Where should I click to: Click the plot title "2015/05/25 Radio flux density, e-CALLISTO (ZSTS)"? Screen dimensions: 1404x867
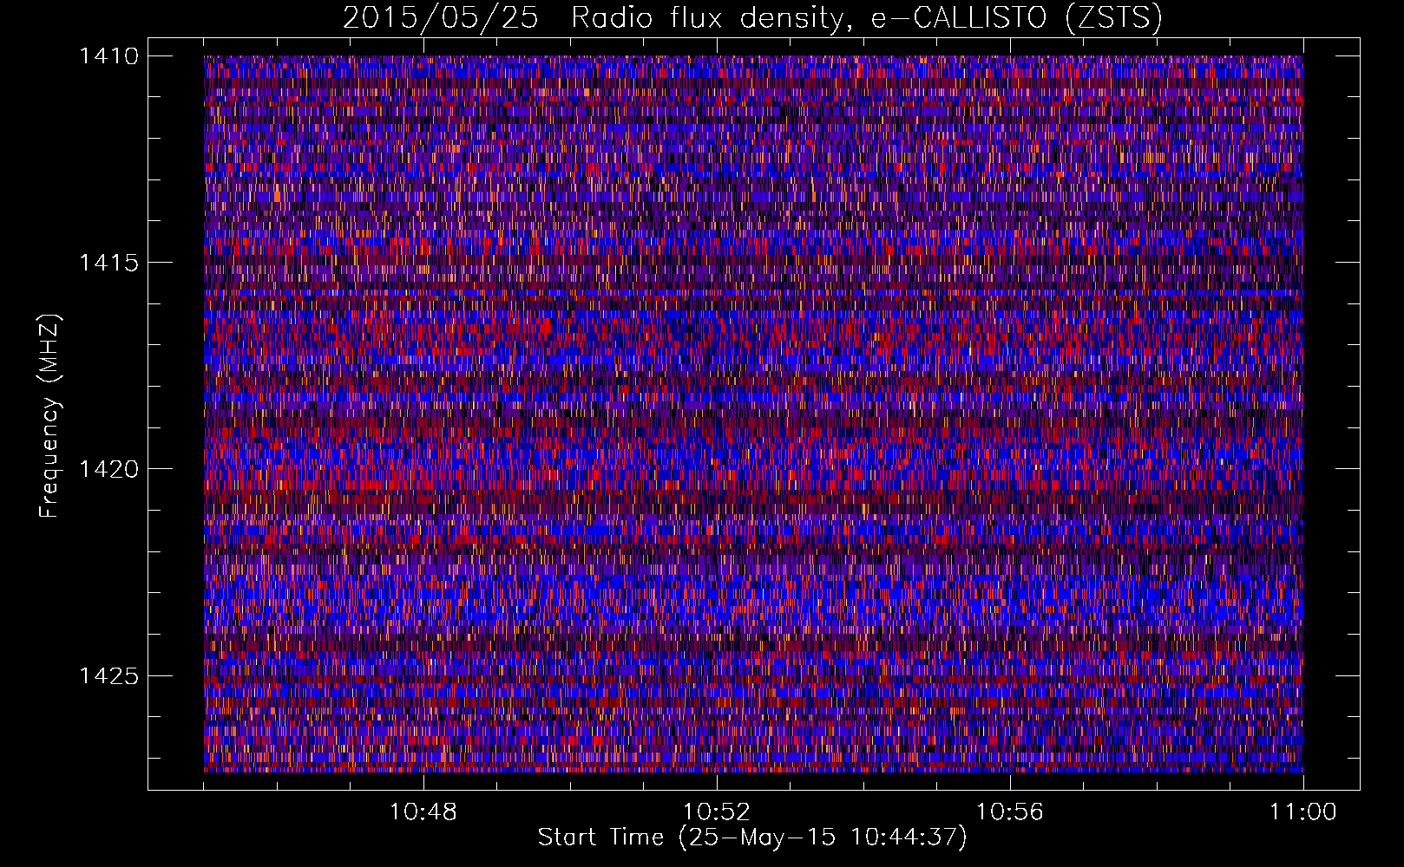pos(752,18)
